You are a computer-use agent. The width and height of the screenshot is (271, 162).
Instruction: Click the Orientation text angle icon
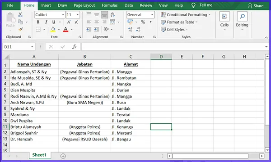pos(106,29)
